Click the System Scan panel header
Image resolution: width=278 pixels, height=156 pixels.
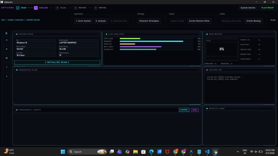57,34
